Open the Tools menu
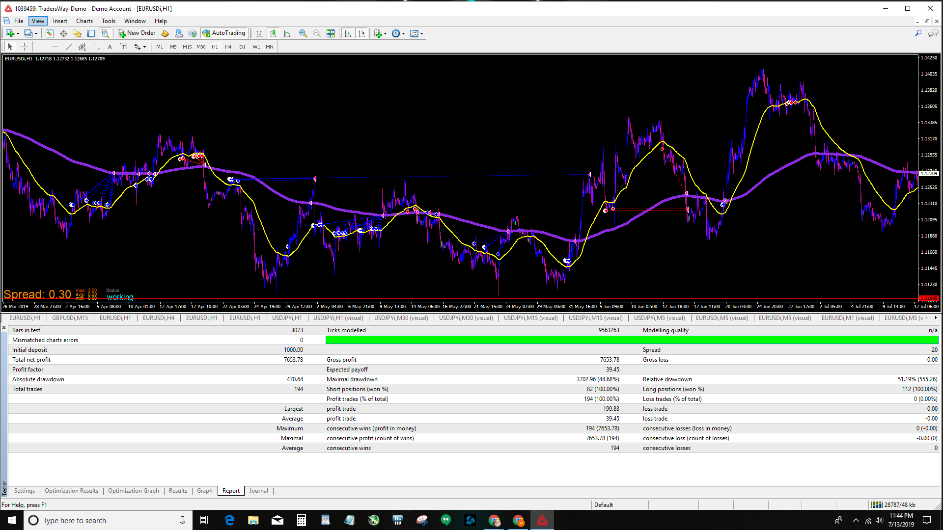The image size is (943, 530). (109, 21)
